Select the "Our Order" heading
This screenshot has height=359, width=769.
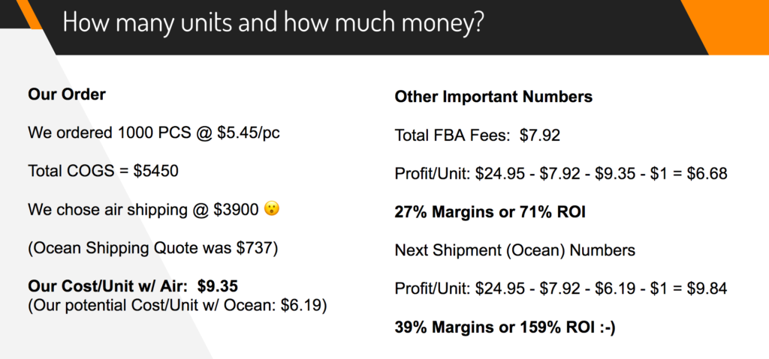pos(67,95)
